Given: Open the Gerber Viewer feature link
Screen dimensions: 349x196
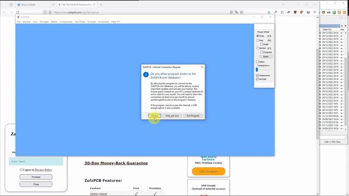Looking at the screenshot, I should (99, 194).
